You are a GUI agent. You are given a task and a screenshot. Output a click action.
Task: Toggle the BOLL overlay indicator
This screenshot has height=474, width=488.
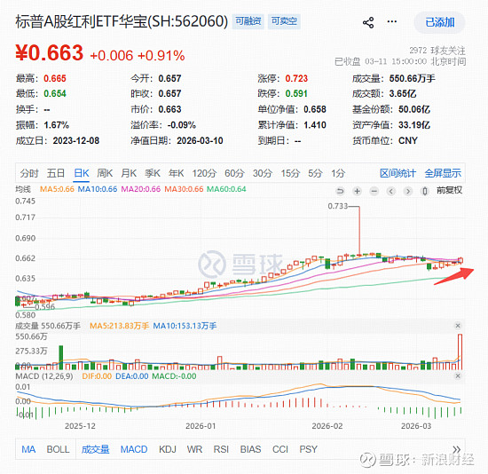coord(58,449)
